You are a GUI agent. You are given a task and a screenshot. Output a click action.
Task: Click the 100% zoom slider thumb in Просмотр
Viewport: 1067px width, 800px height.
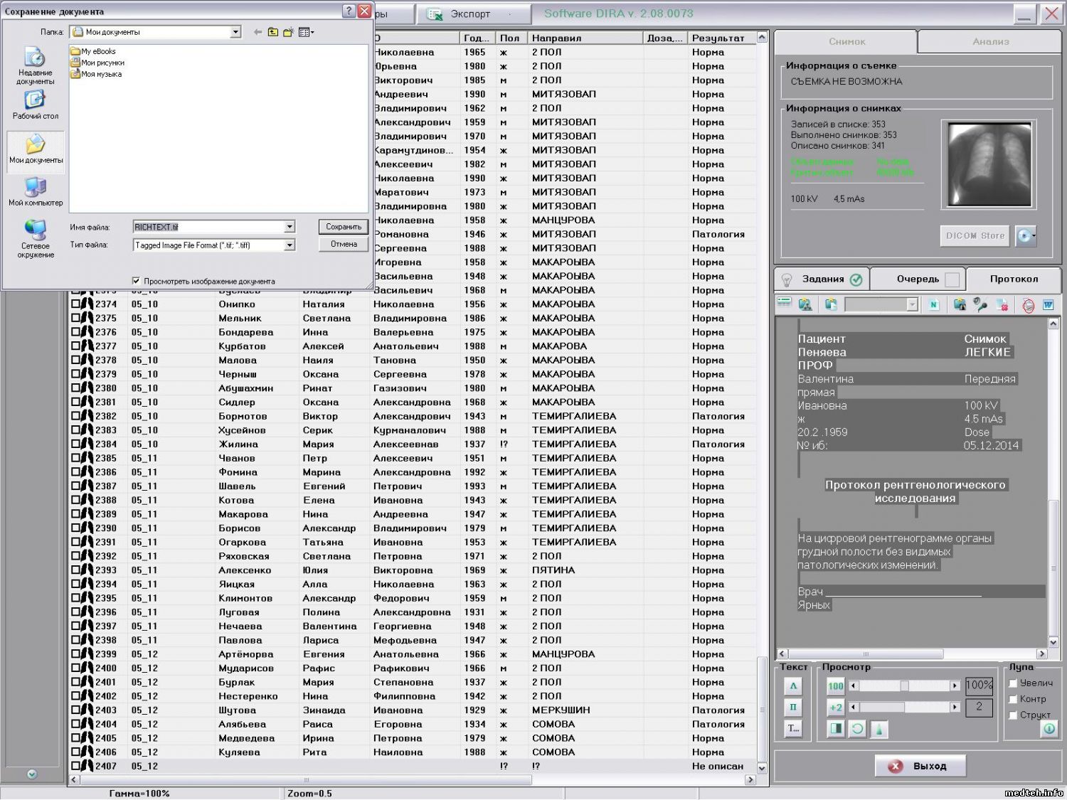point(904,686)
